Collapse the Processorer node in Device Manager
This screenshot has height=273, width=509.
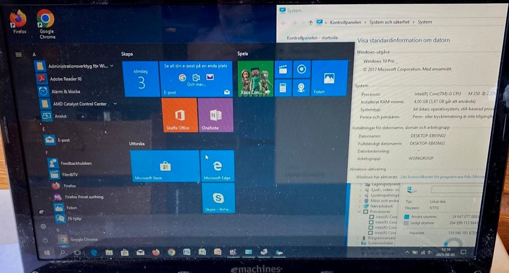click(x=359, y=212)
